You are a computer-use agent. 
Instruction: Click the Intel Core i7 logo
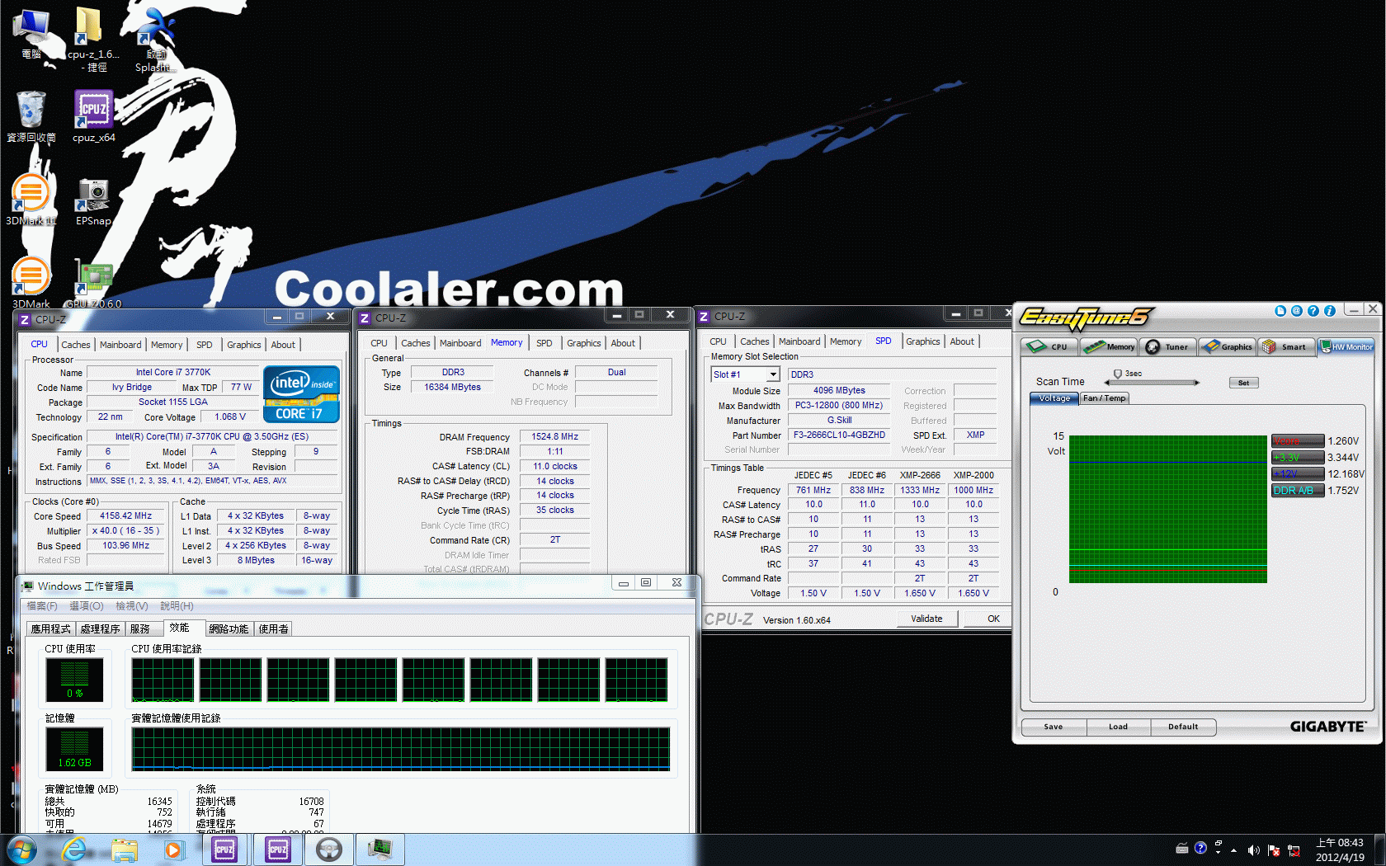point(301,394)
